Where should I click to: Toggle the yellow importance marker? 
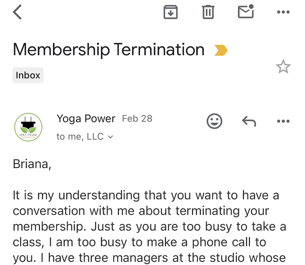coord(221,50)
